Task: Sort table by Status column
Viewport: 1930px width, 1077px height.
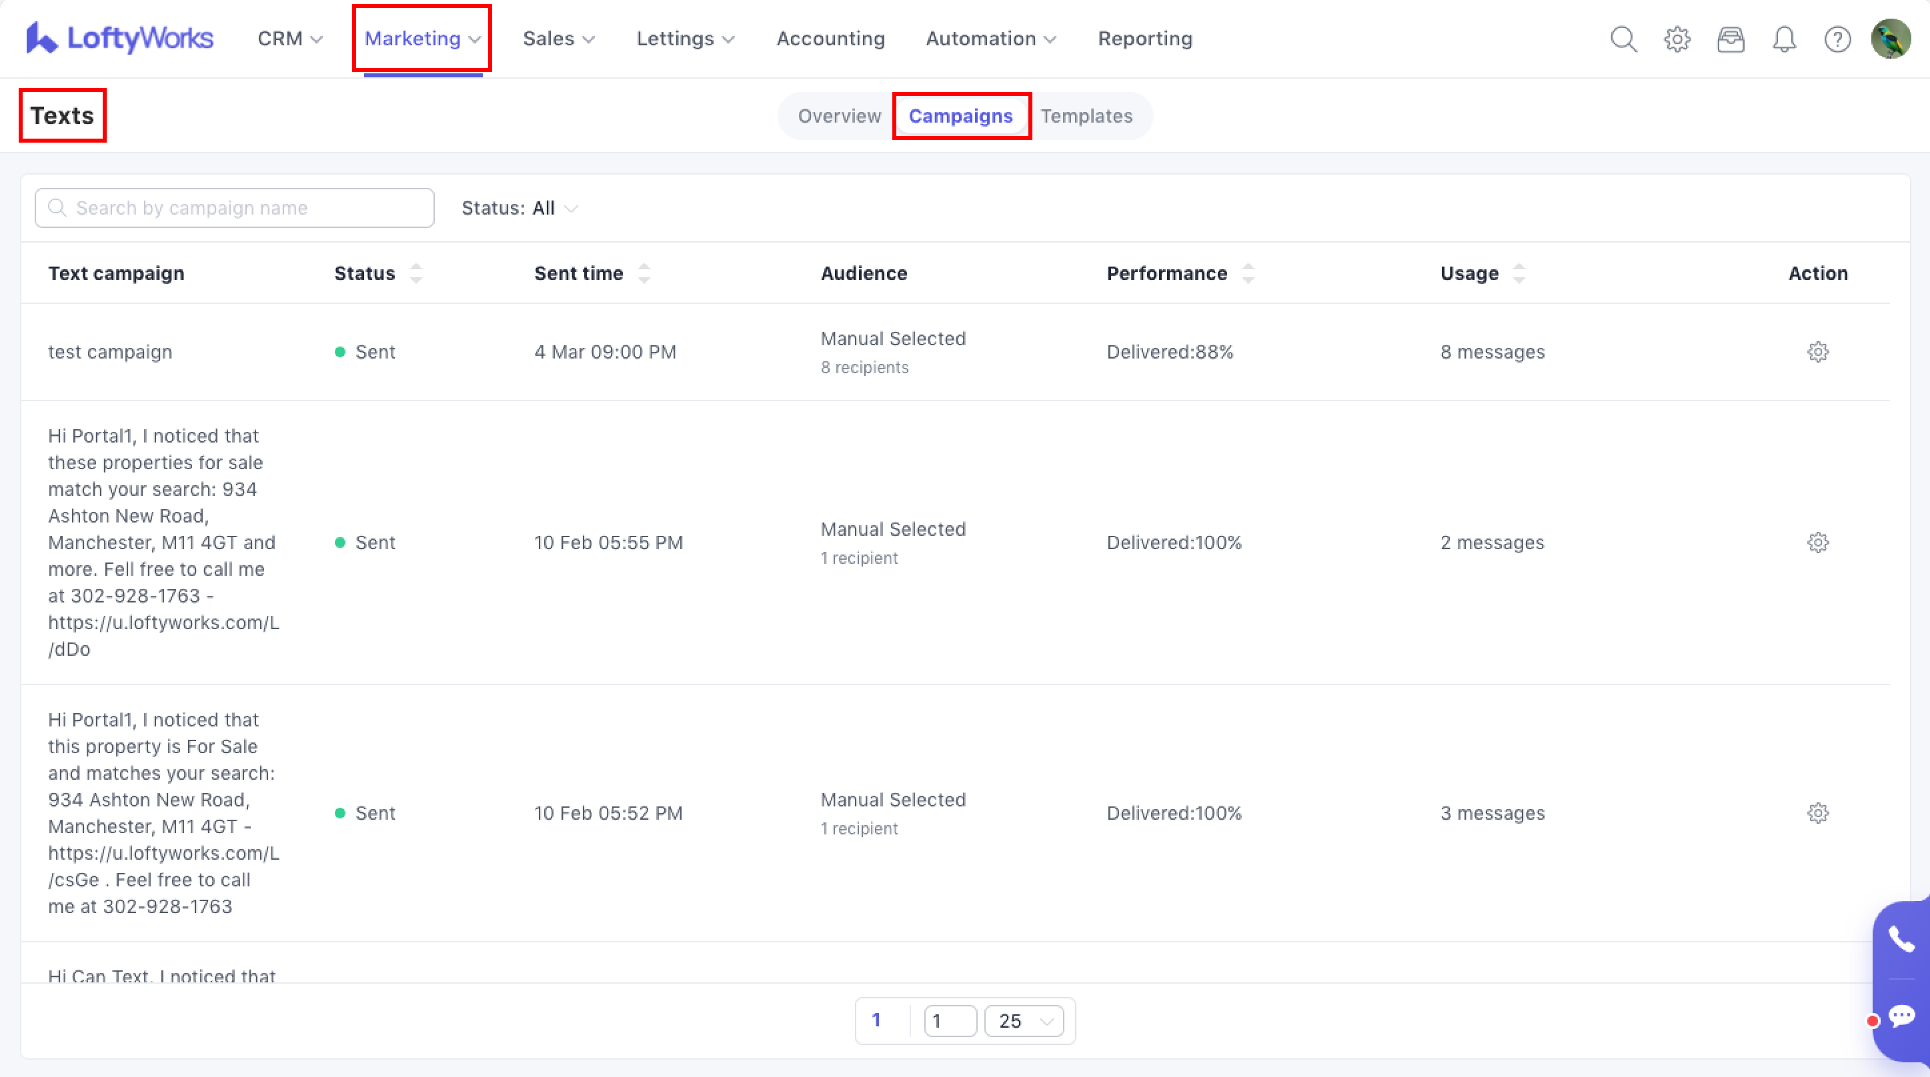Action: pyautogui.click(x=416, y=273)
